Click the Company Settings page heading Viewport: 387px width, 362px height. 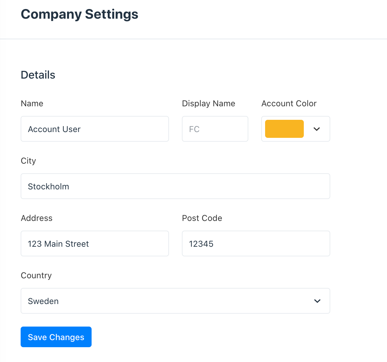[x=79, y=14]
